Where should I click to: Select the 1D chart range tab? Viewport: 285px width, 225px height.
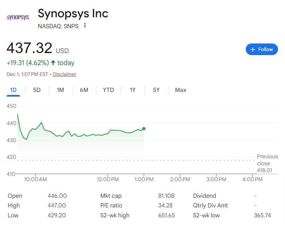13,90
